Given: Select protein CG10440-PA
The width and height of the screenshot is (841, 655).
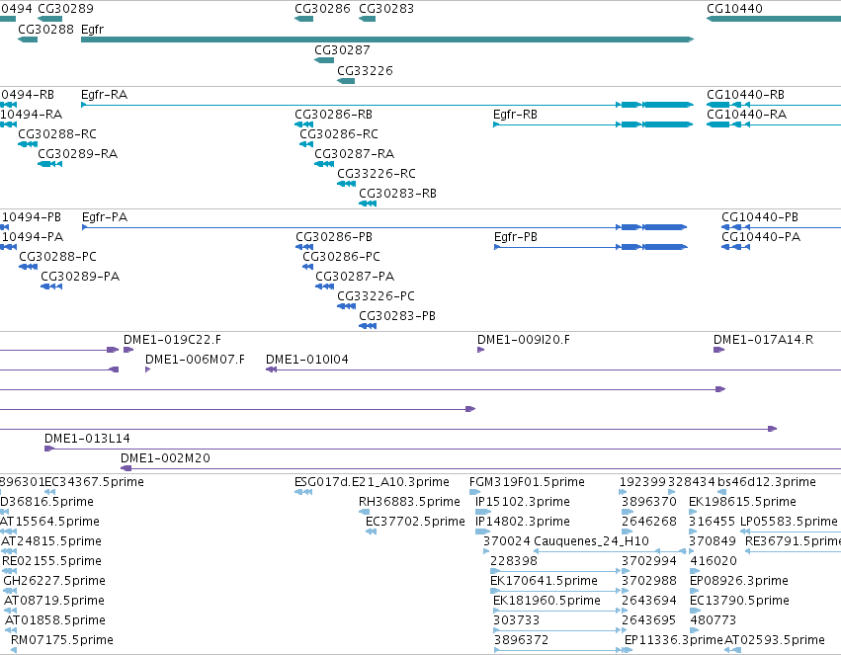Looking at the screenshot, I should [x=761, y=237].
